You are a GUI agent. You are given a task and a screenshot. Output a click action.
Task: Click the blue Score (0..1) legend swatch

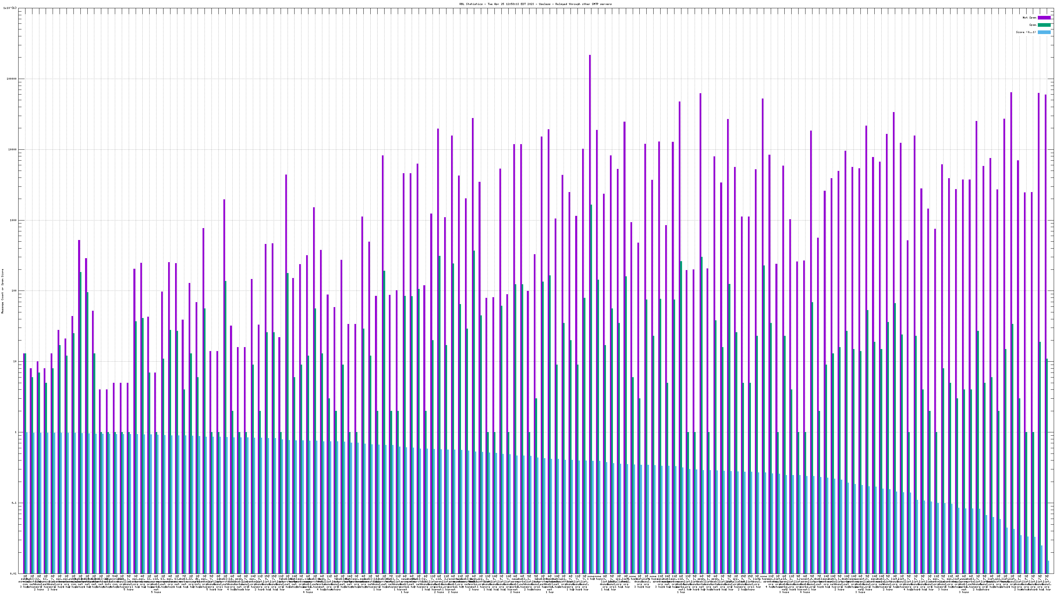tap(1044, 32)
